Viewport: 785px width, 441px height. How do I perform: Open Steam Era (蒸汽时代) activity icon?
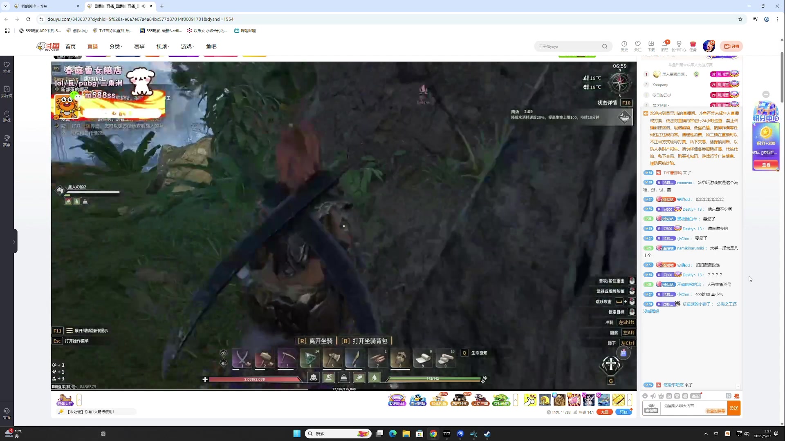[460, 400]
